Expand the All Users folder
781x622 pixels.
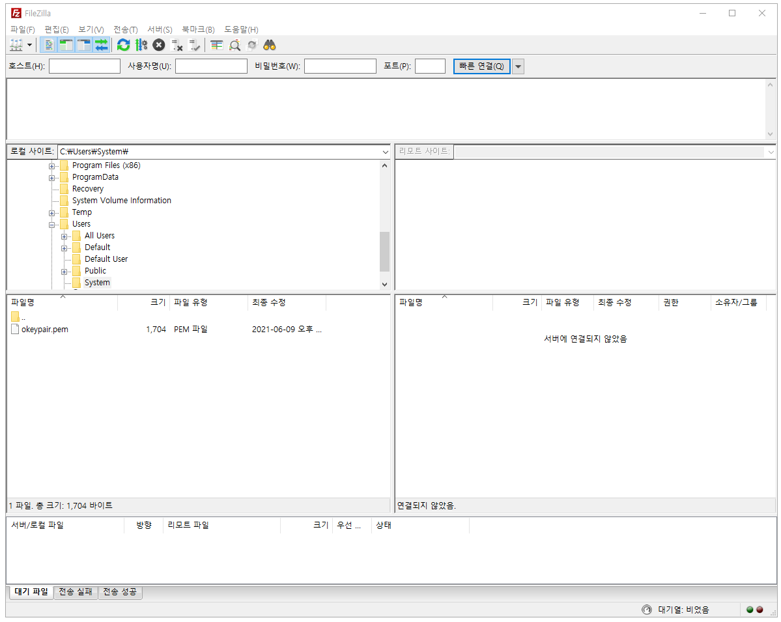64,236
